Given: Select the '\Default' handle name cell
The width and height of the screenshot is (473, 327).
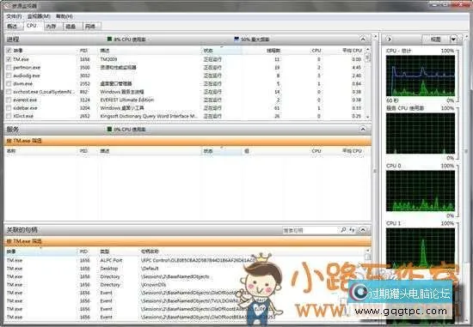Looking at the screenshot, I should click(150, 269).
